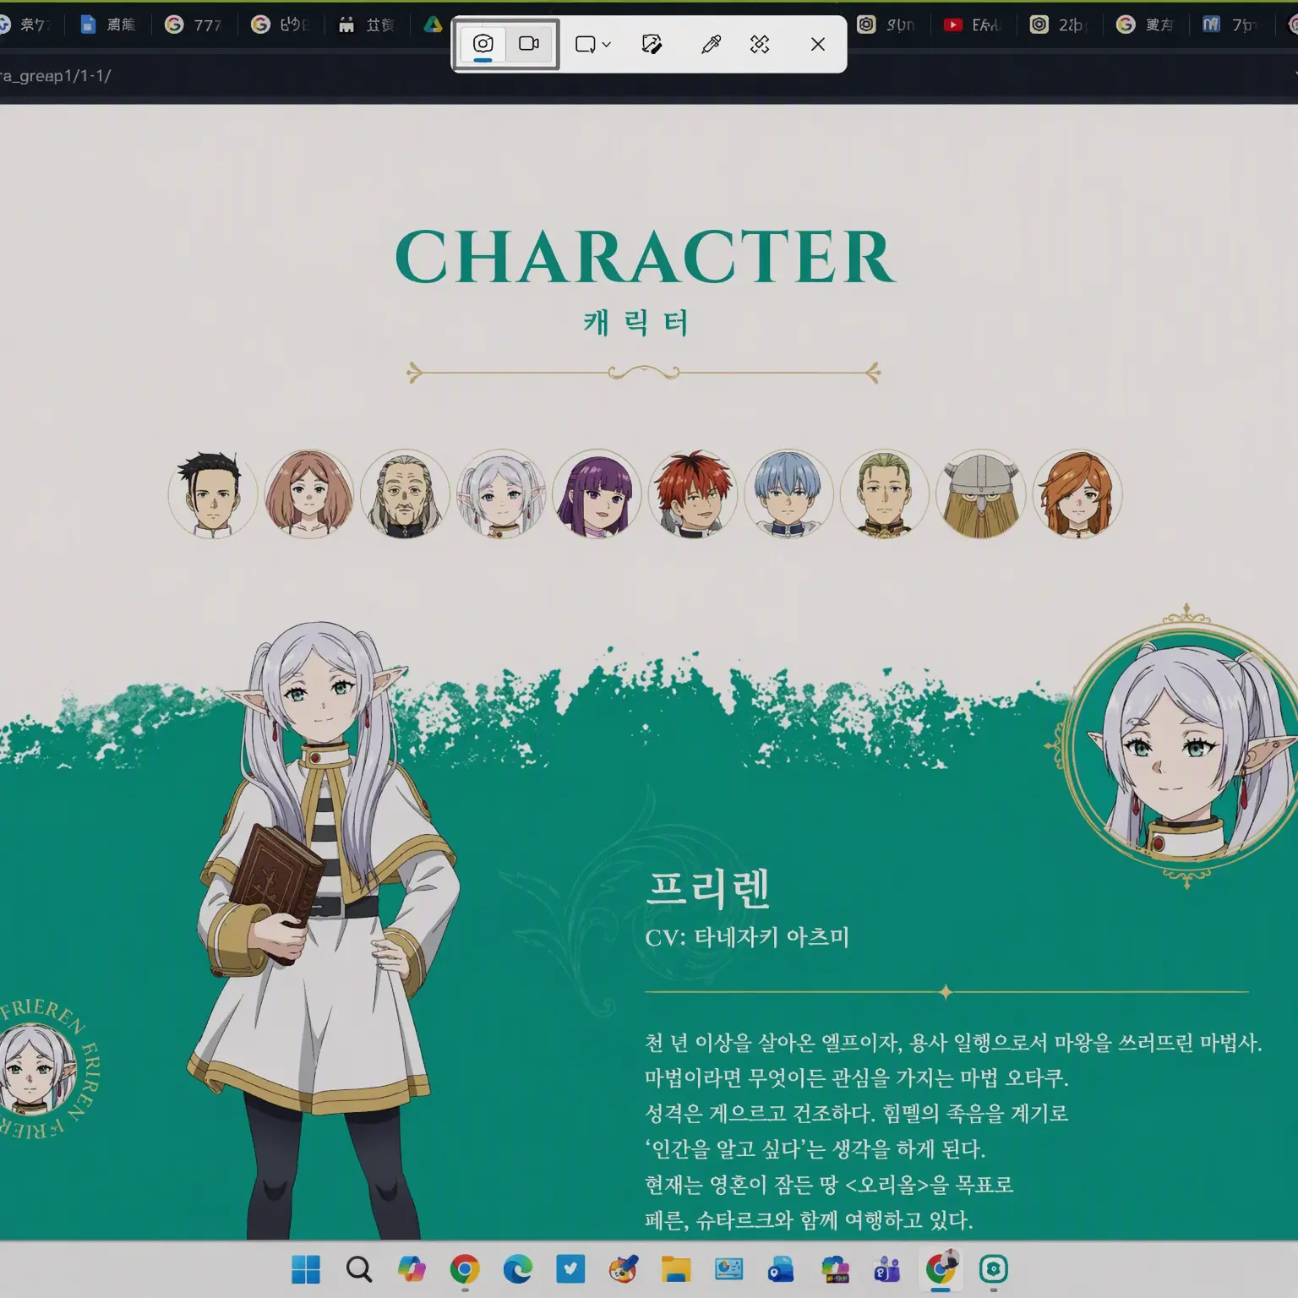Open first Google Chrome taskbar icon
This screenshot has height=1298, width=1298.
465,1269
